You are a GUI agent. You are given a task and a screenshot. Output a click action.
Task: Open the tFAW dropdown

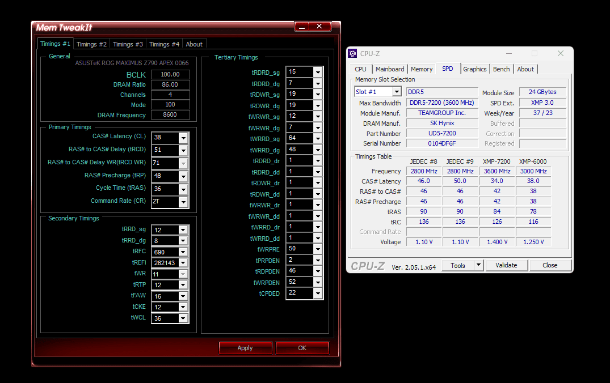[x=183, y=296]
